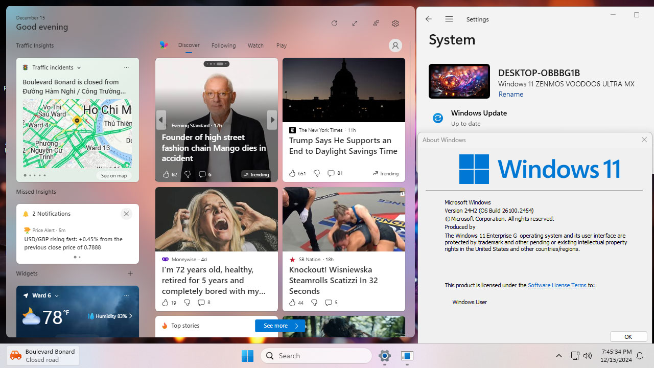Like the Mango founder article

tap(166, 174)
